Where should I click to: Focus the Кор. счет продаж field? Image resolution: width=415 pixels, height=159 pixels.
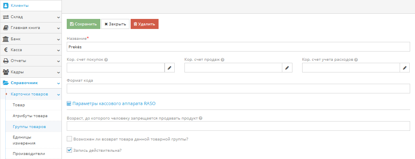pyautogui.click(x=233, y=68)
